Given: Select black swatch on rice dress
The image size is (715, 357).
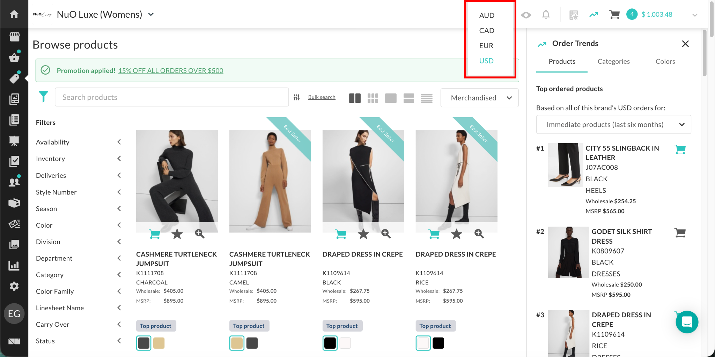Looking at the screenshot, I should (438, 343).
